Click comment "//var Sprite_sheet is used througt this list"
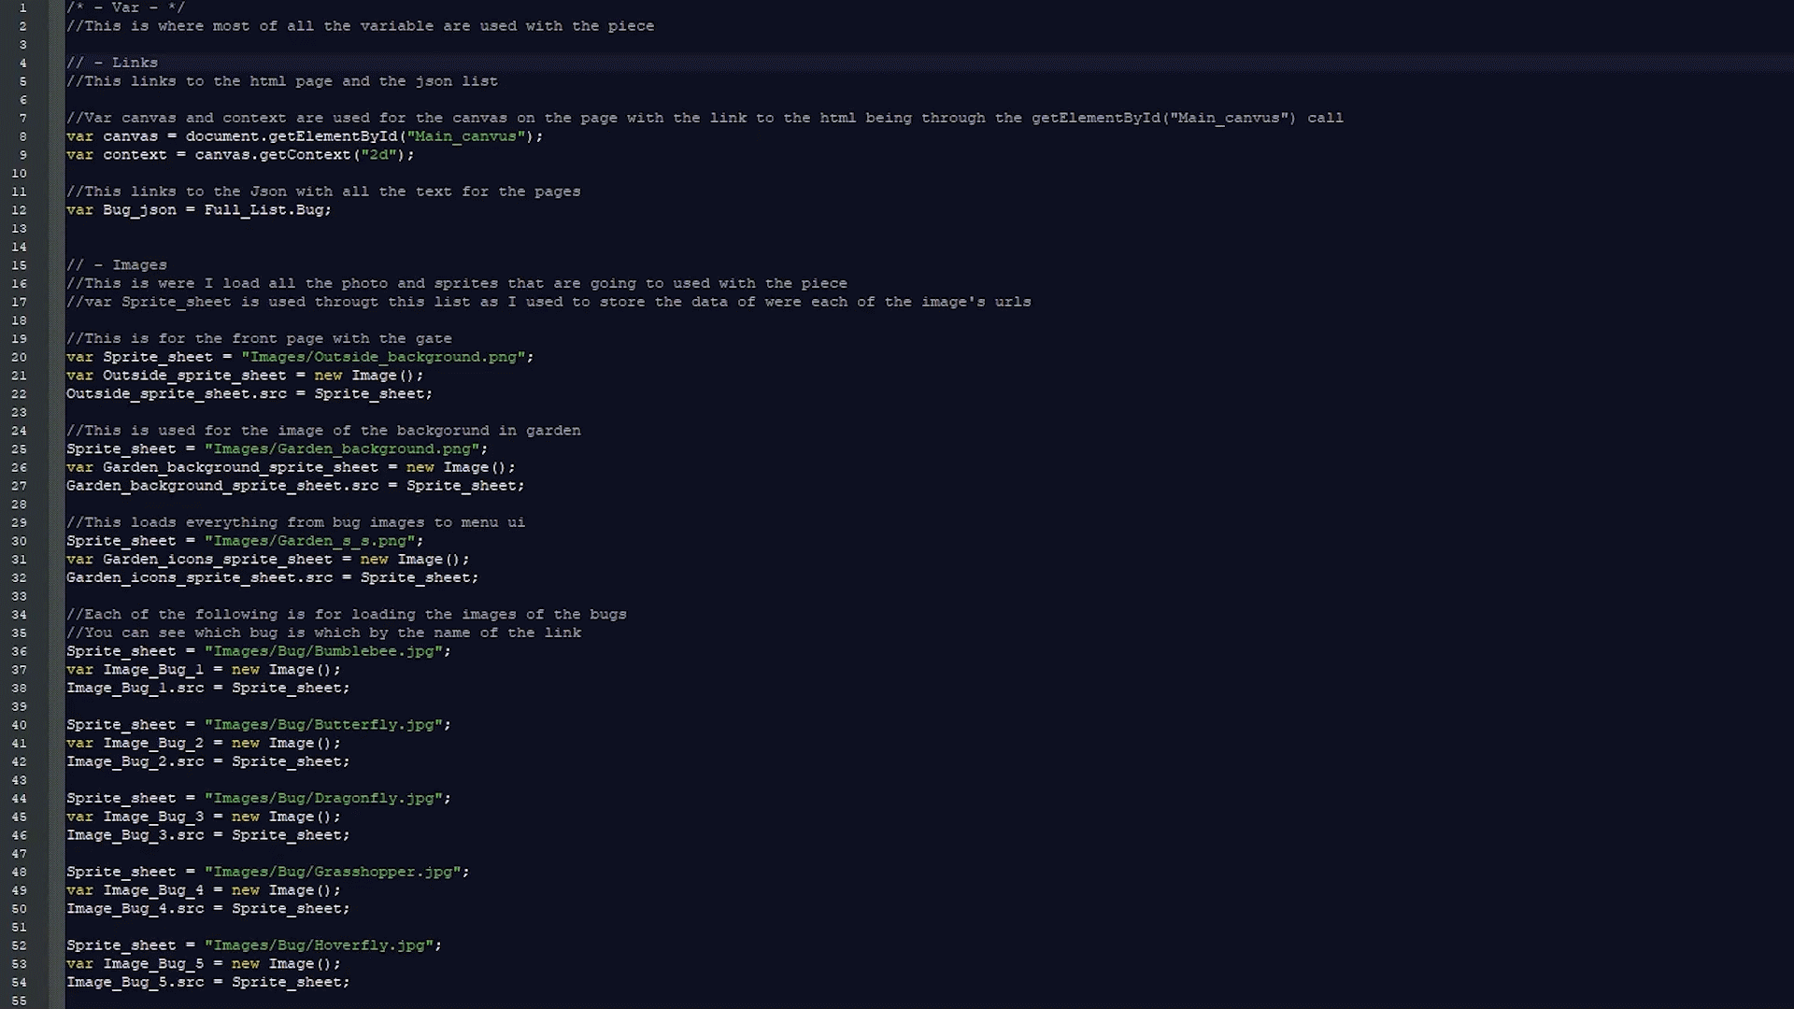Image resolution: width=1794 pixels, height=1009 pixels. coord(548,303)
